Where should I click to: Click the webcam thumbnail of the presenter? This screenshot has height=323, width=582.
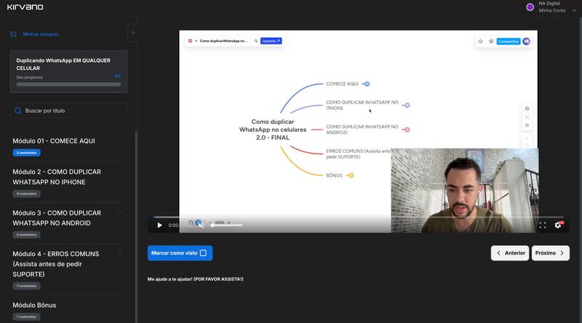click(465, 191)
